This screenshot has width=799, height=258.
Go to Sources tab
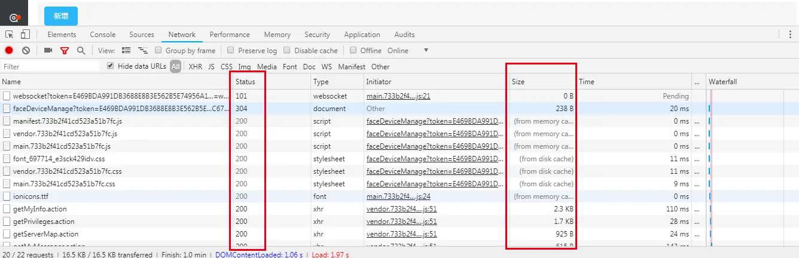pyautogui.click(x=142, y=35)
